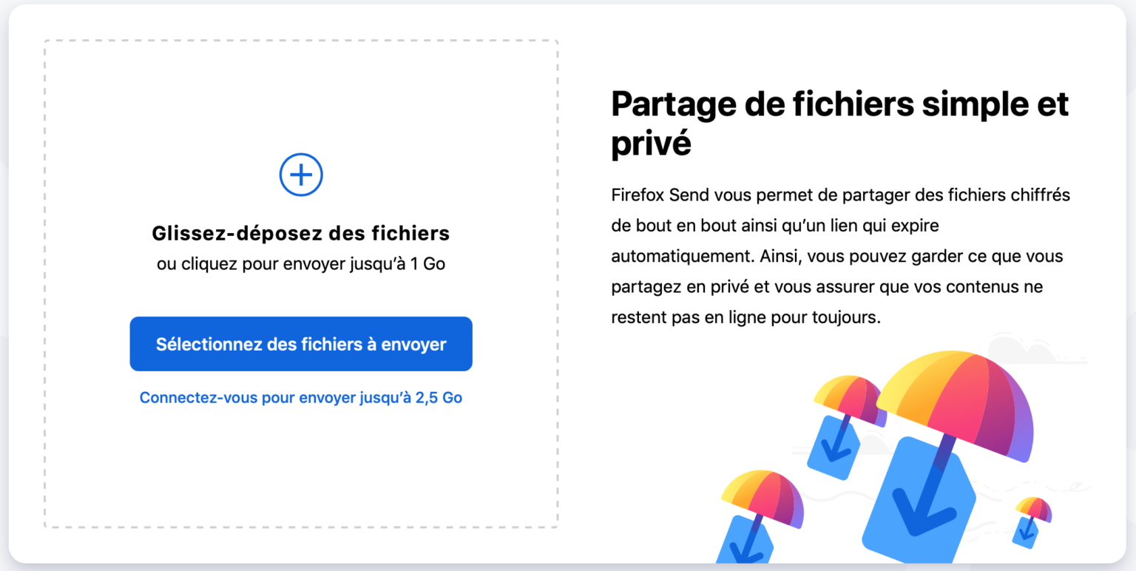This screenshot has width=1136, height=571.
Task: Click the tiny blue file tag at far right
Action: click(x=1027, y=533)
